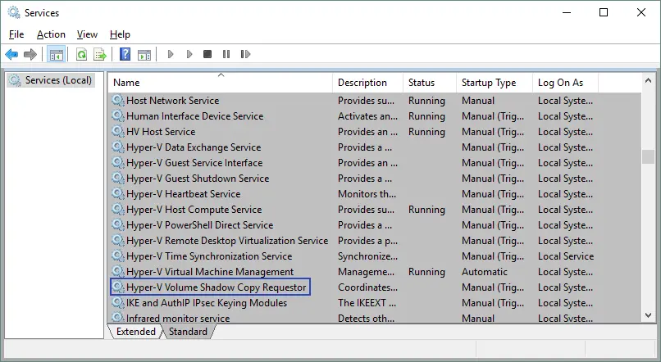Click gear icon of Hyper-V Time Synchronization Service

(x=118, y=256)
